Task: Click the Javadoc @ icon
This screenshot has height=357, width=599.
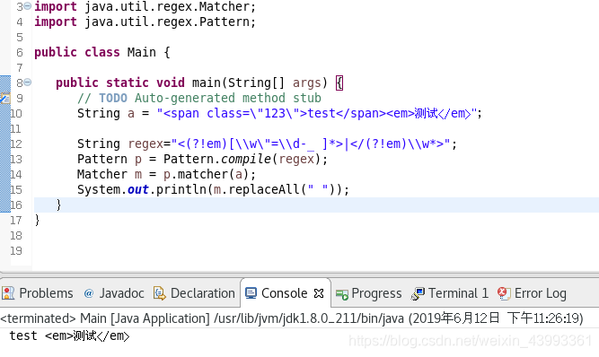Action: (x=89, y=293)
